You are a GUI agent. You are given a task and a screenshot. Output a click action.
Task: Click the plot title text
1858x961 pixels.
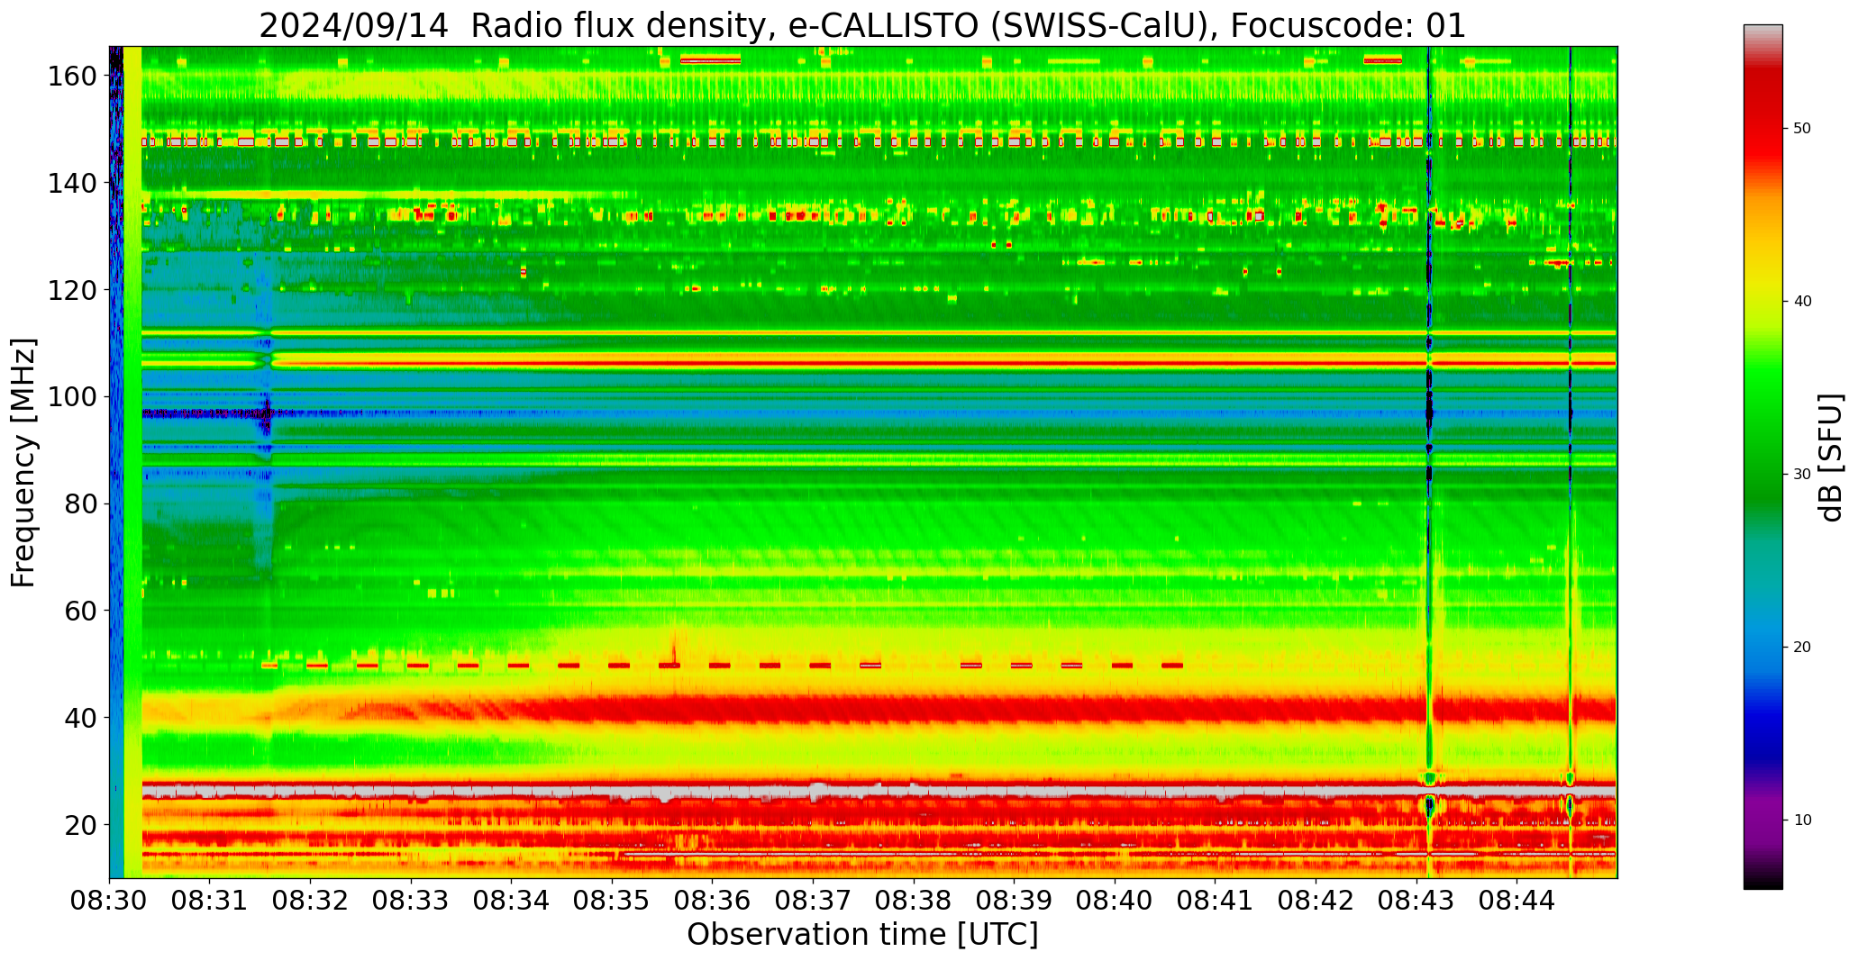[862, 25]
